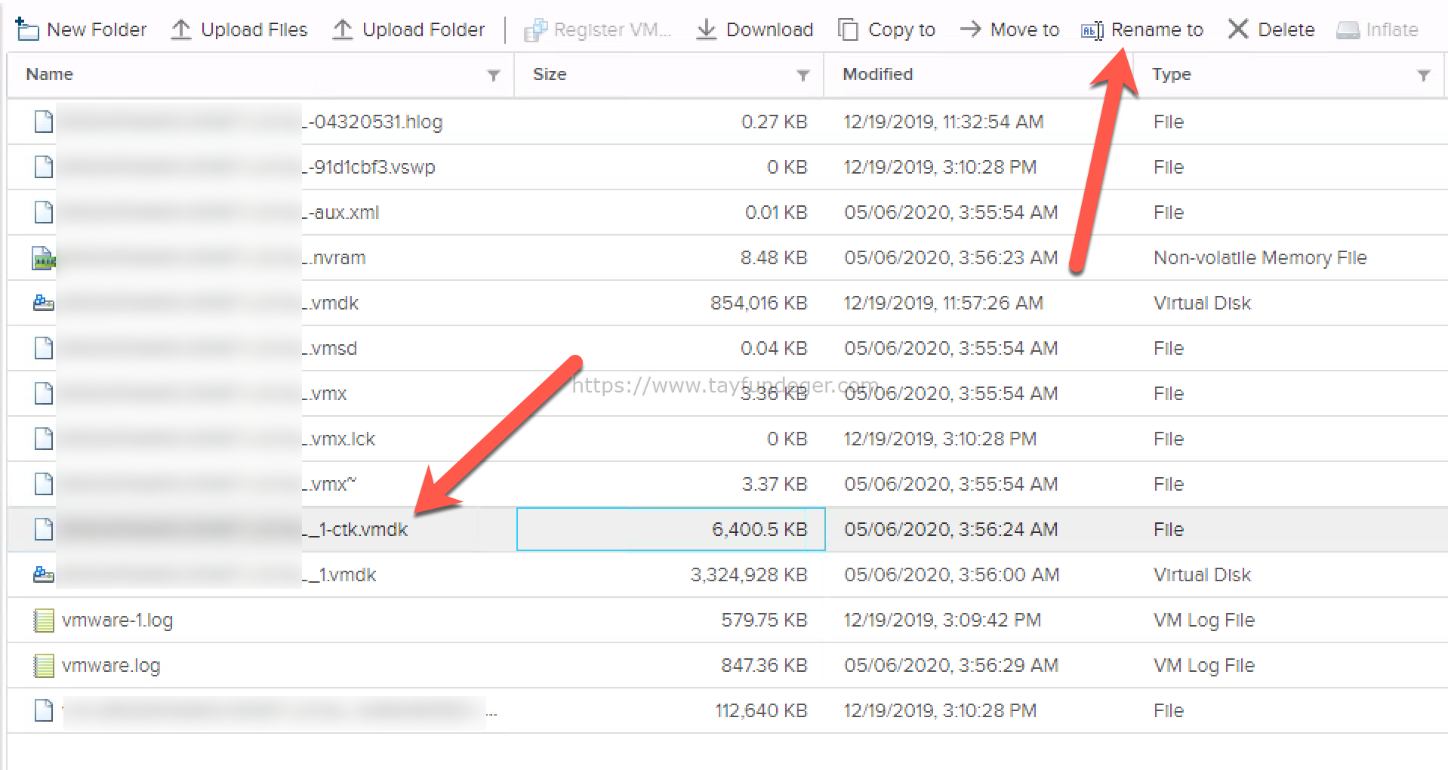Click the file icon of the .vmx~ row
Image resolution: width=1448 pixels, height=770 pixels.
44,484
